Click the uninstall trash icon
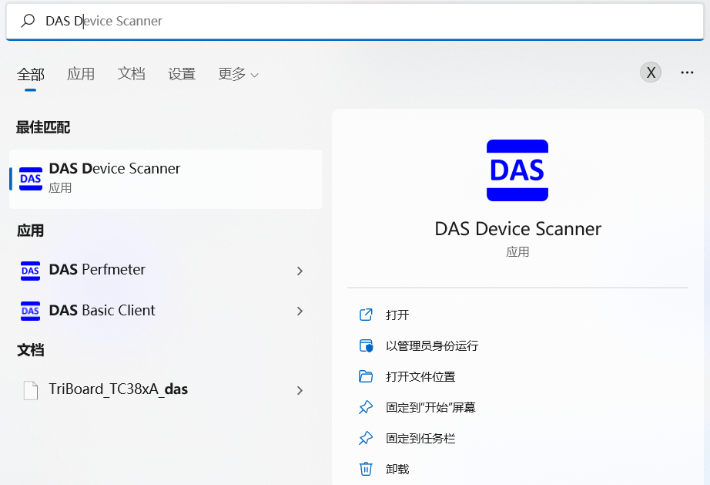This screenshot has height=485, width=710. 366,469
